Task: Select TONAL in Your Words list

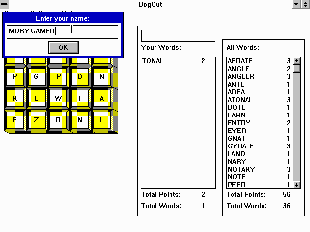Action: point(153,61)
